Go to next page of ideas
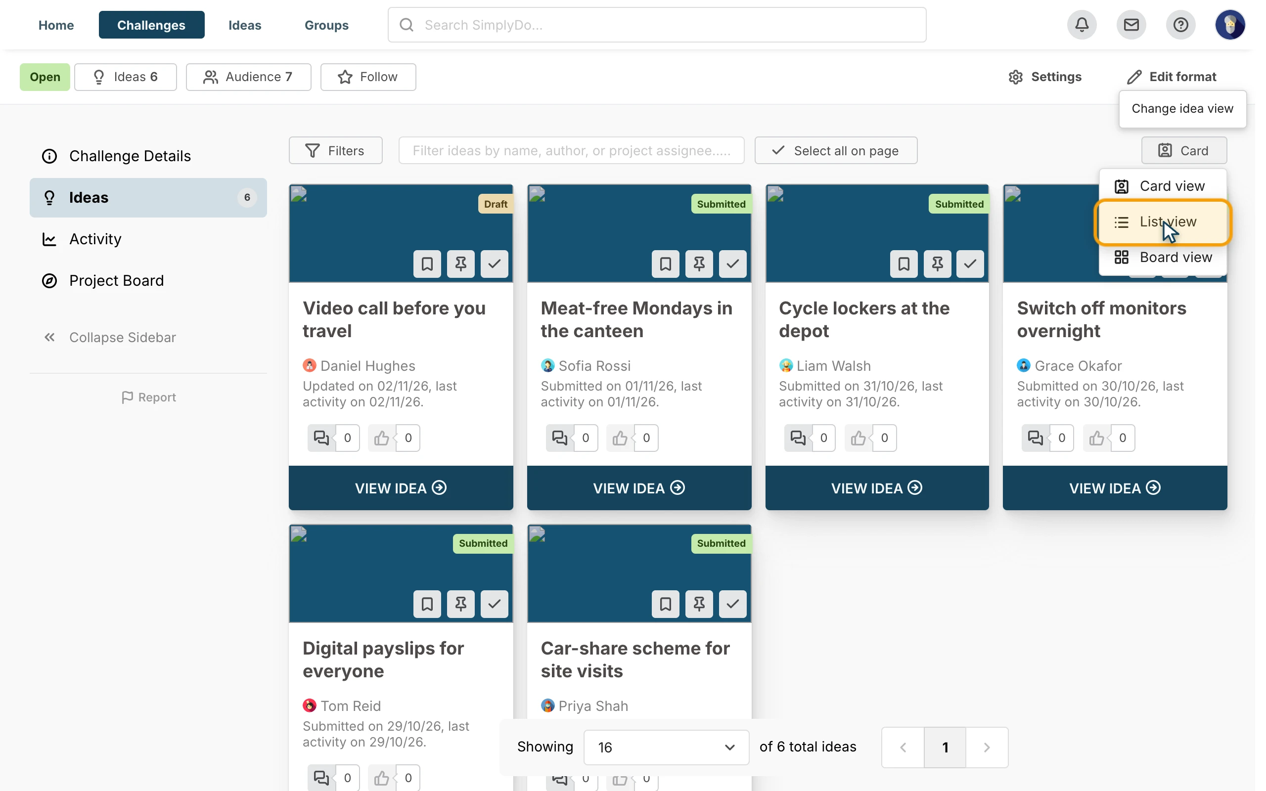 click(986, 747)
